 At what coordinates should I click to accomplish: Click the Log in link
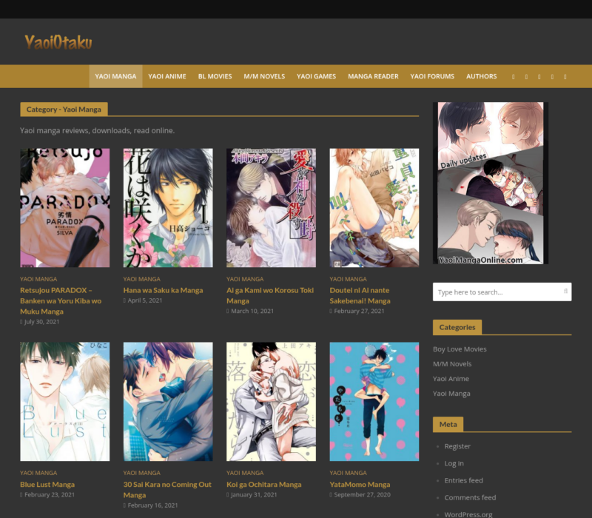454,463
